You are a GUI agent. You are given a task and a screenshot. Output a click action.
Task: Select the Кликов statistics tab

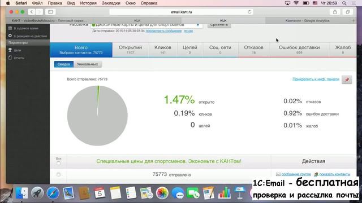tap(163, 50)
